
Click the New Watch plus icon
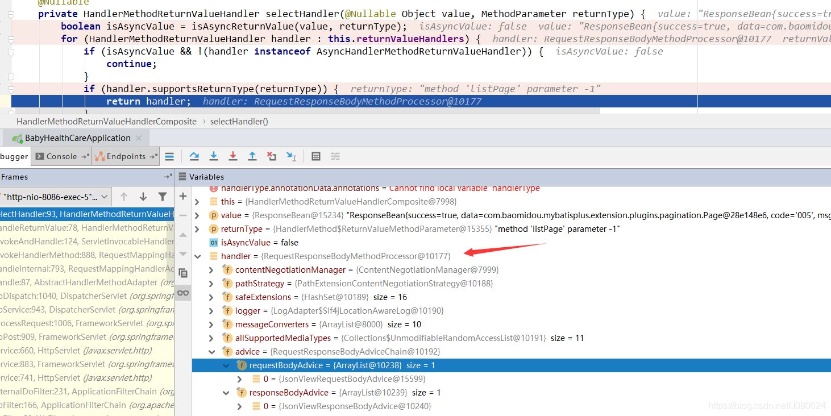[x=183, y=196]
